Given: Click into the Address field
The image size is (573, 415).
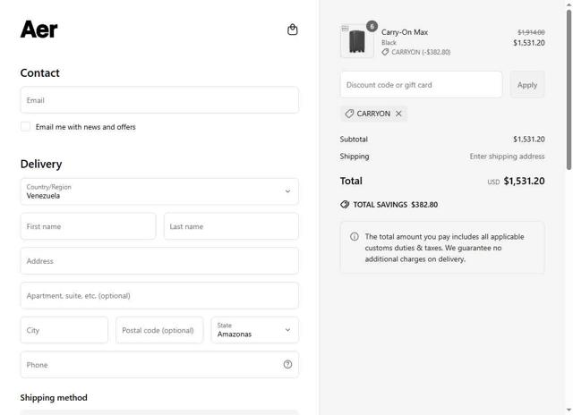Looking at the screenshot, I should [159, 261].
